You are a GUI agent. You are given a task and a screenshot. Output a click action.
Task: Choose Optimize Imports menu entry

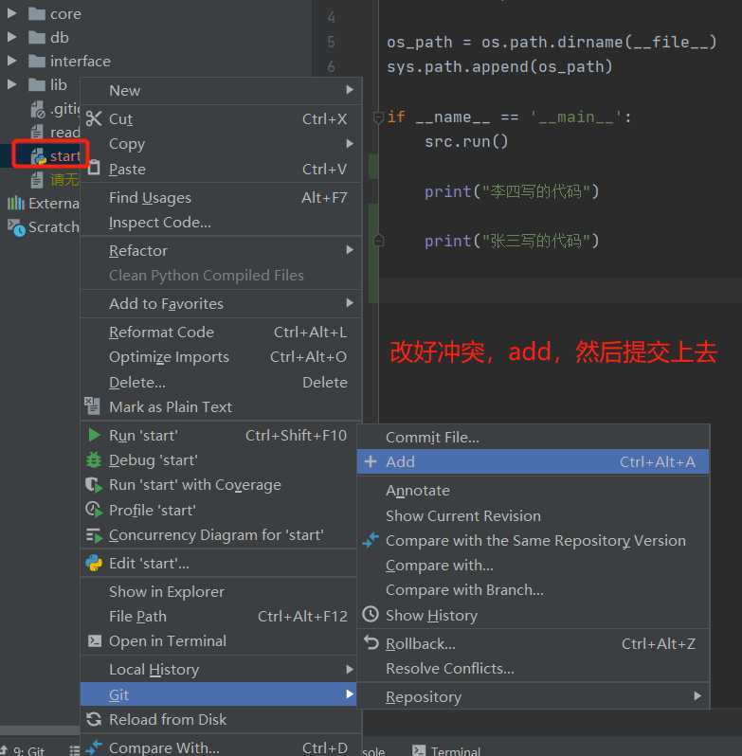point(222,357)
